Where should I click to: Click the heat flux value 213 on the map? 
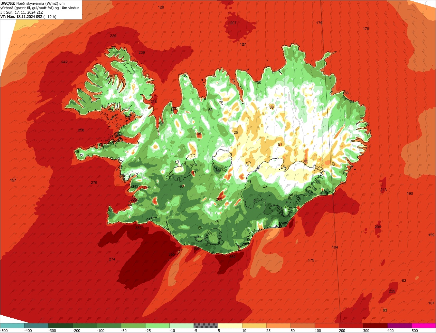pos(384,190)
